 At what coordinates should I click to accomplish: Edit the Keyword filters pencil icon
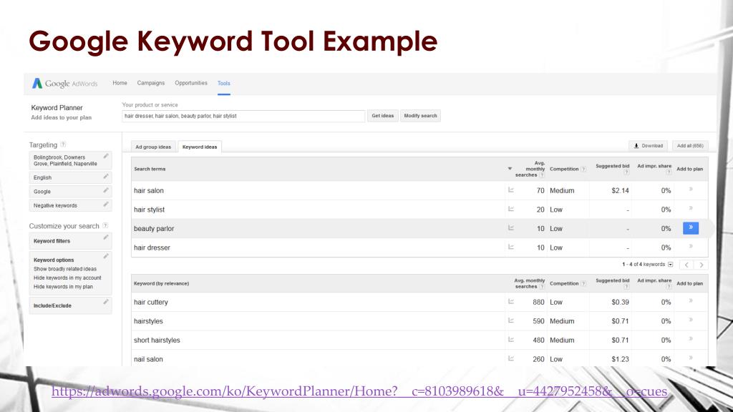106,237
